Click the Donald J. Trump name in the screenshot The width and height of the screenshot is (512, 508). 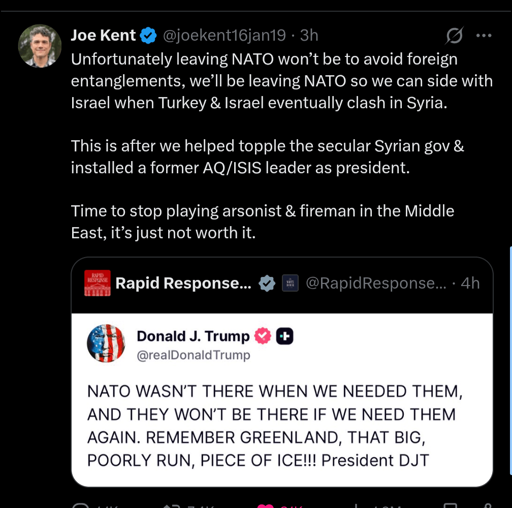click(193, 336)
